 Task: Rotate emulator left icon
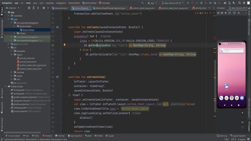(230, 13)
